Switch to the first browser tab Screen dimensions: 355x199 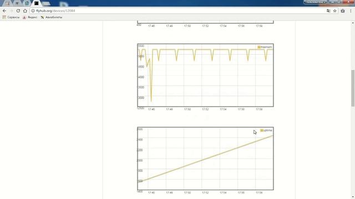pos(7,3)
